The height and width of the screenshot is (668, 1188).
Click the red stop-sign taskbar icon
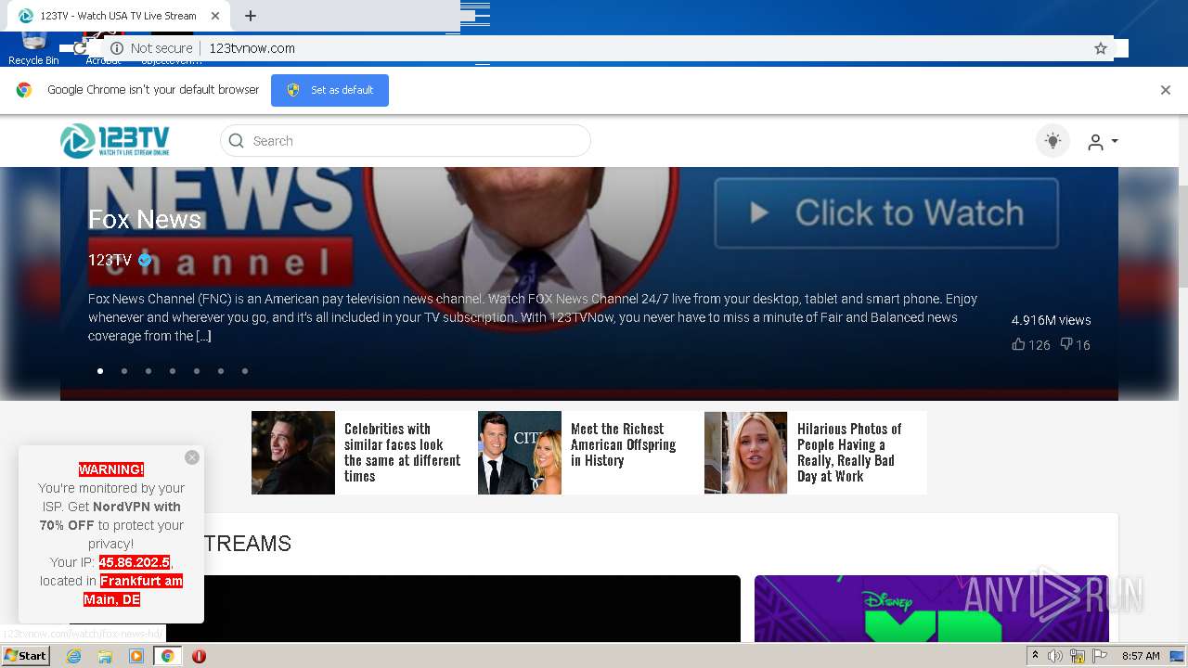(x=199, y=656)
